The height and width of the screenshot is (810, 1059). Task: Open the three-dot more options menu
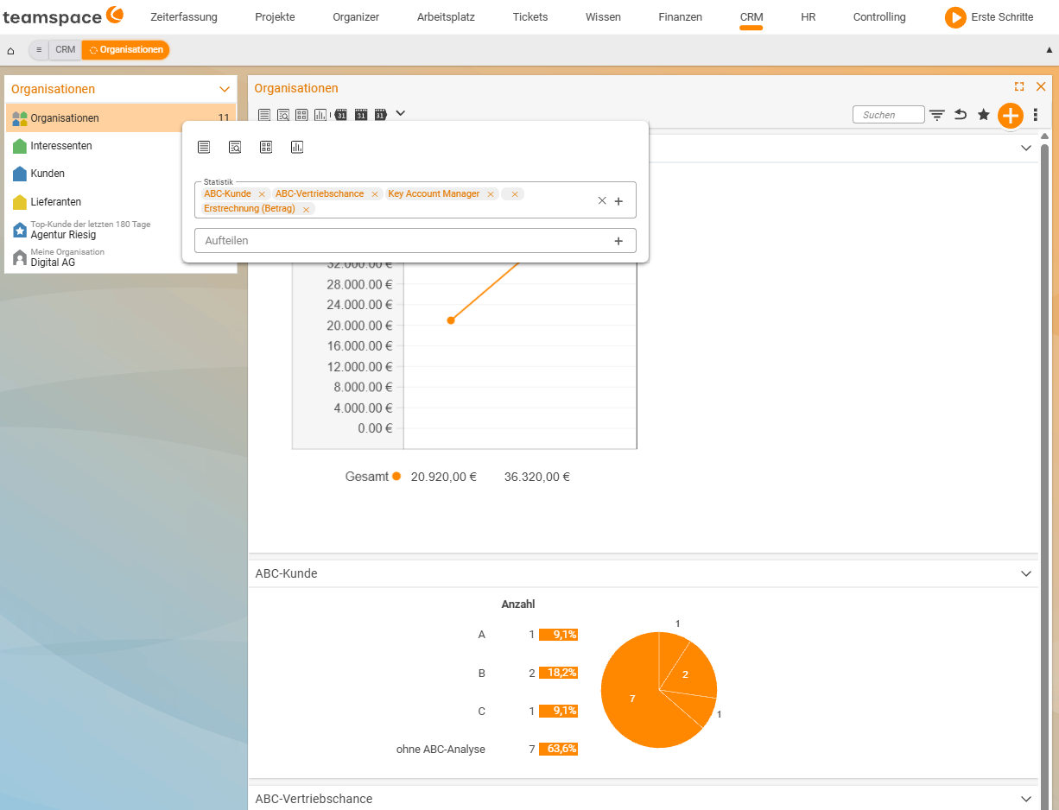tap(1036, 115)
